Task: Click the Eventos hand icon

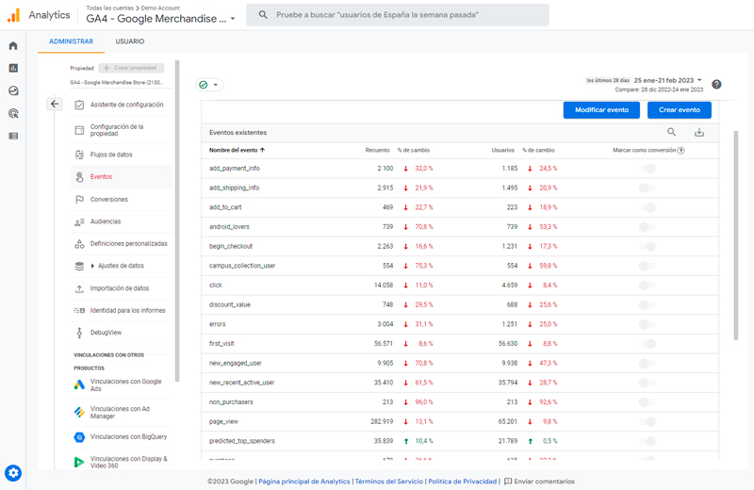Action: (x=79, y=177)
